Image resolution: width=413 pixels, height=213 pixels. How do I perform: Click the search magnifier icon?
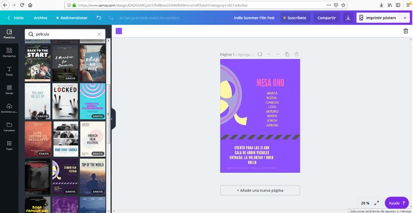(31, 34)
